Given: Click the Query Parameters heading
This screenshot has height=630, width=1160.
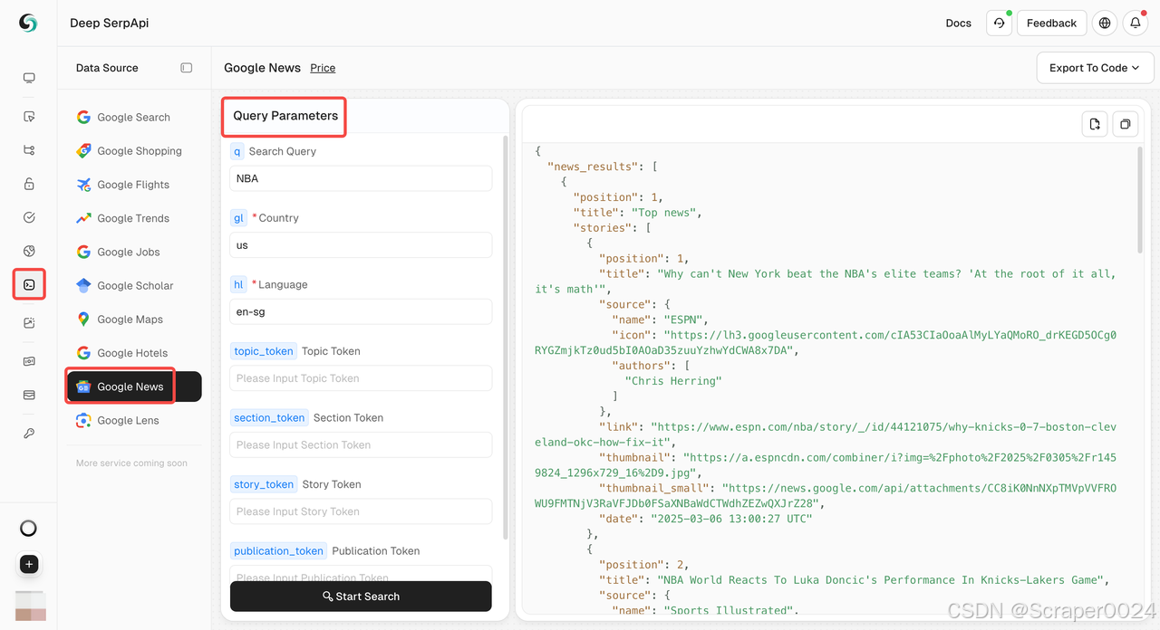Looking at the screenshot, I should (285, 116).
